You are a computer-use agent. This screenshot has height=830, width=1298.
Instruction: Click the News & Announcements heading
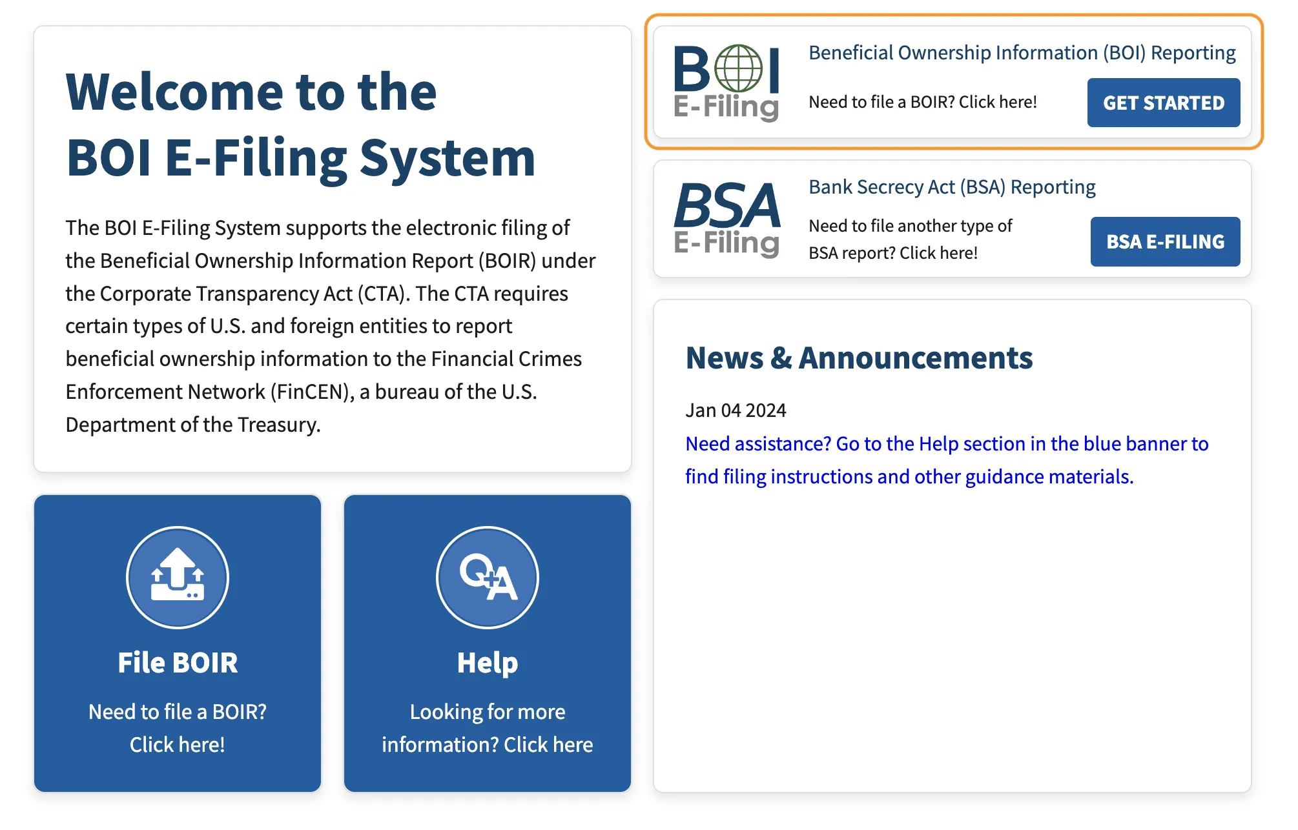(x=859, y=358)
